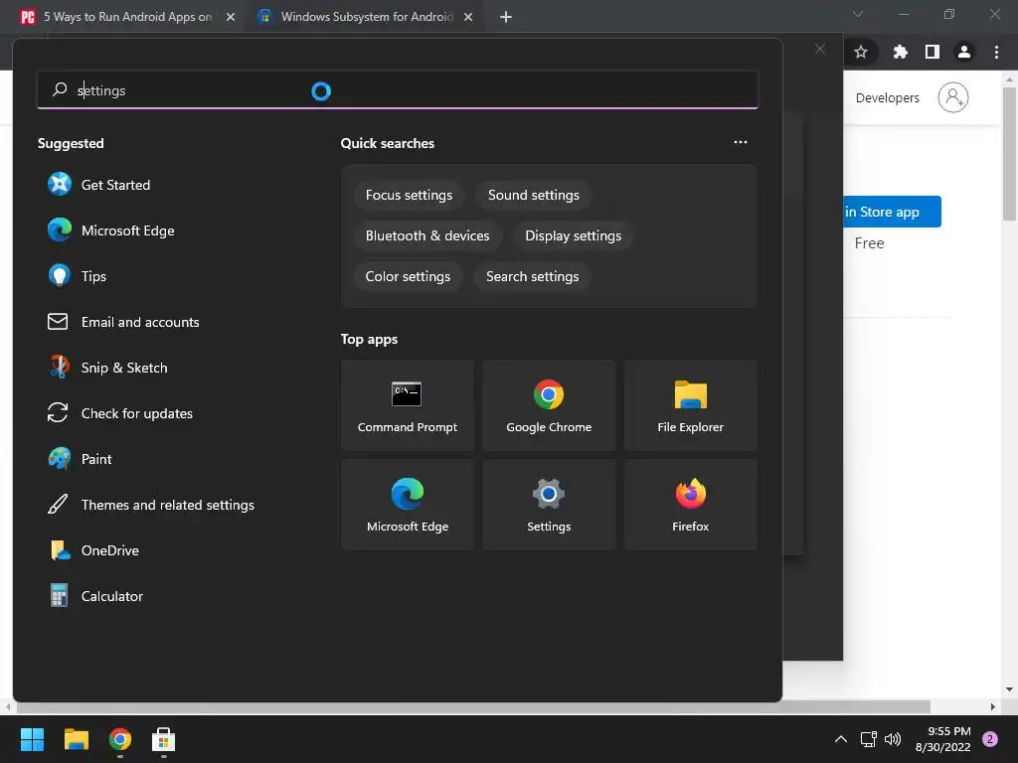Open Chrome profile avatar menu
Viewport: 1018px width, 763px height.
964,52
